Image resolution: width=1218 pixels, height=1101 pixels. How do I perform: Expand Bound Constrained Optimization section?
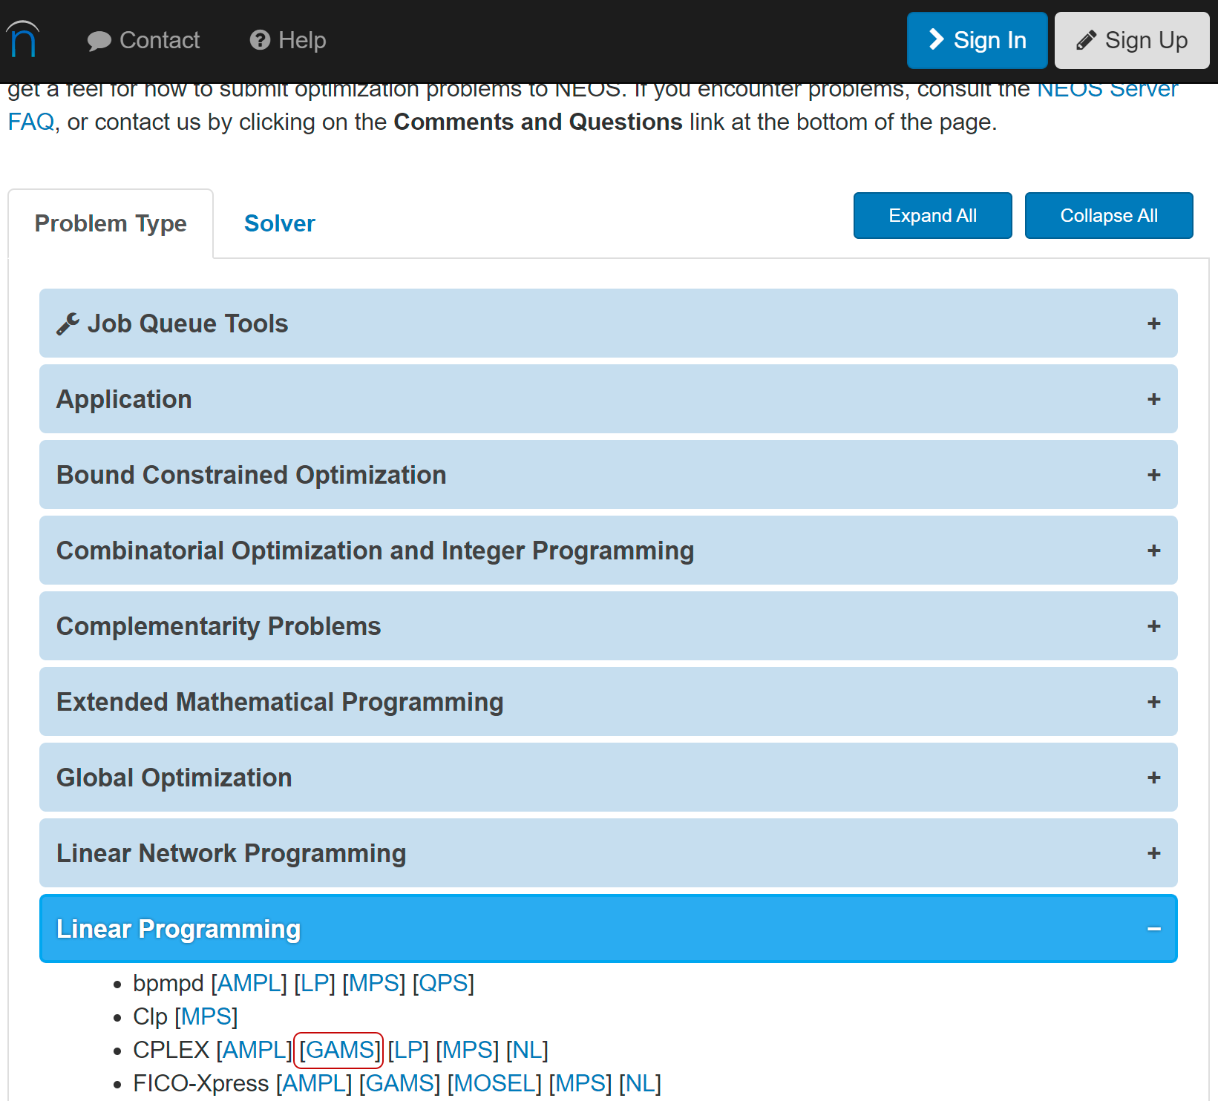(608, 475)
